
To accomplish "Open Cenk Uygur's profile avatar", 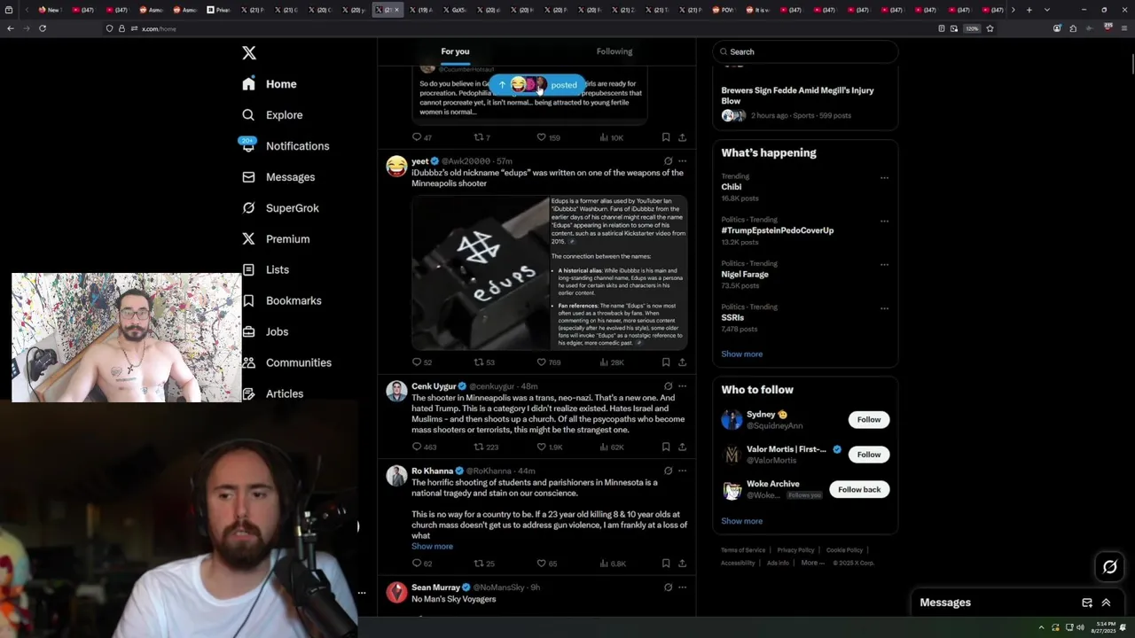I will click(x=396, y=391).
